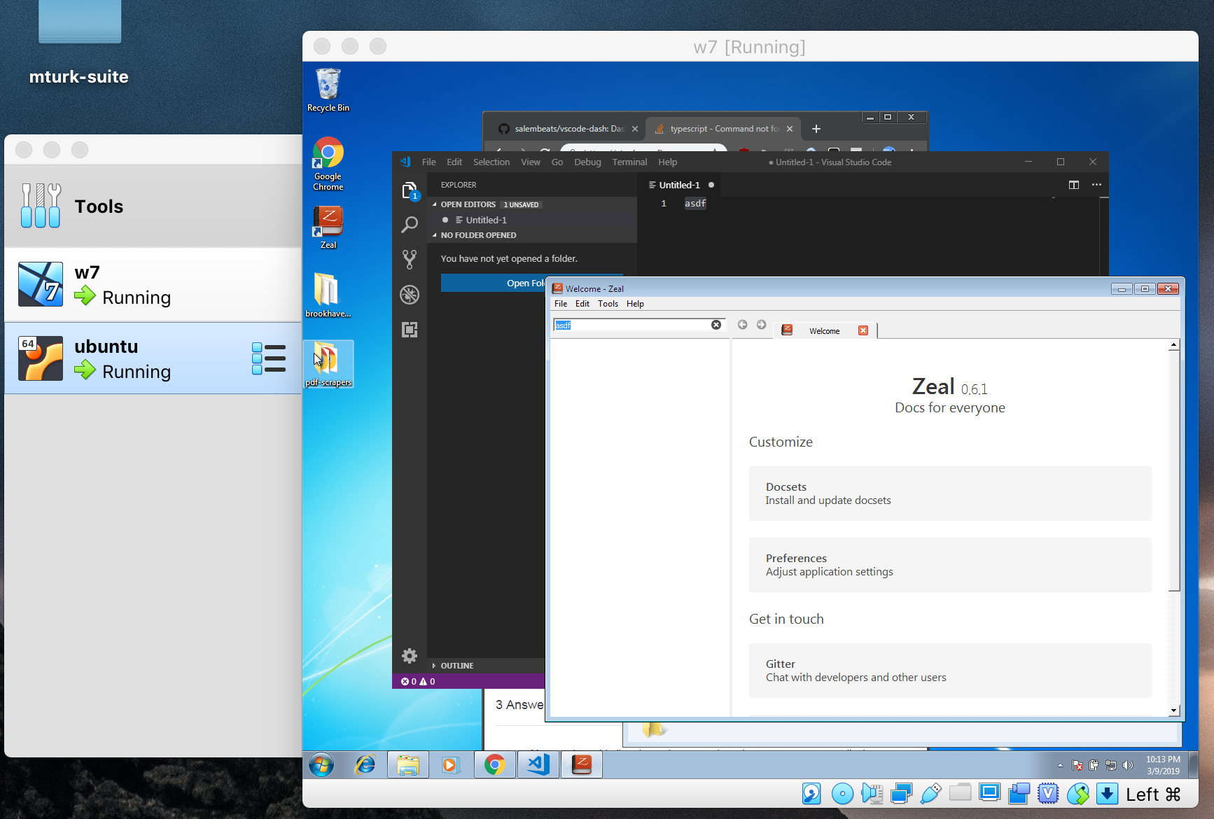Image resolution: width=1214 pixels, height=819 pixels.
Task: Open VS Code editor more actions ellipsis
Action: click(1096, 185)
